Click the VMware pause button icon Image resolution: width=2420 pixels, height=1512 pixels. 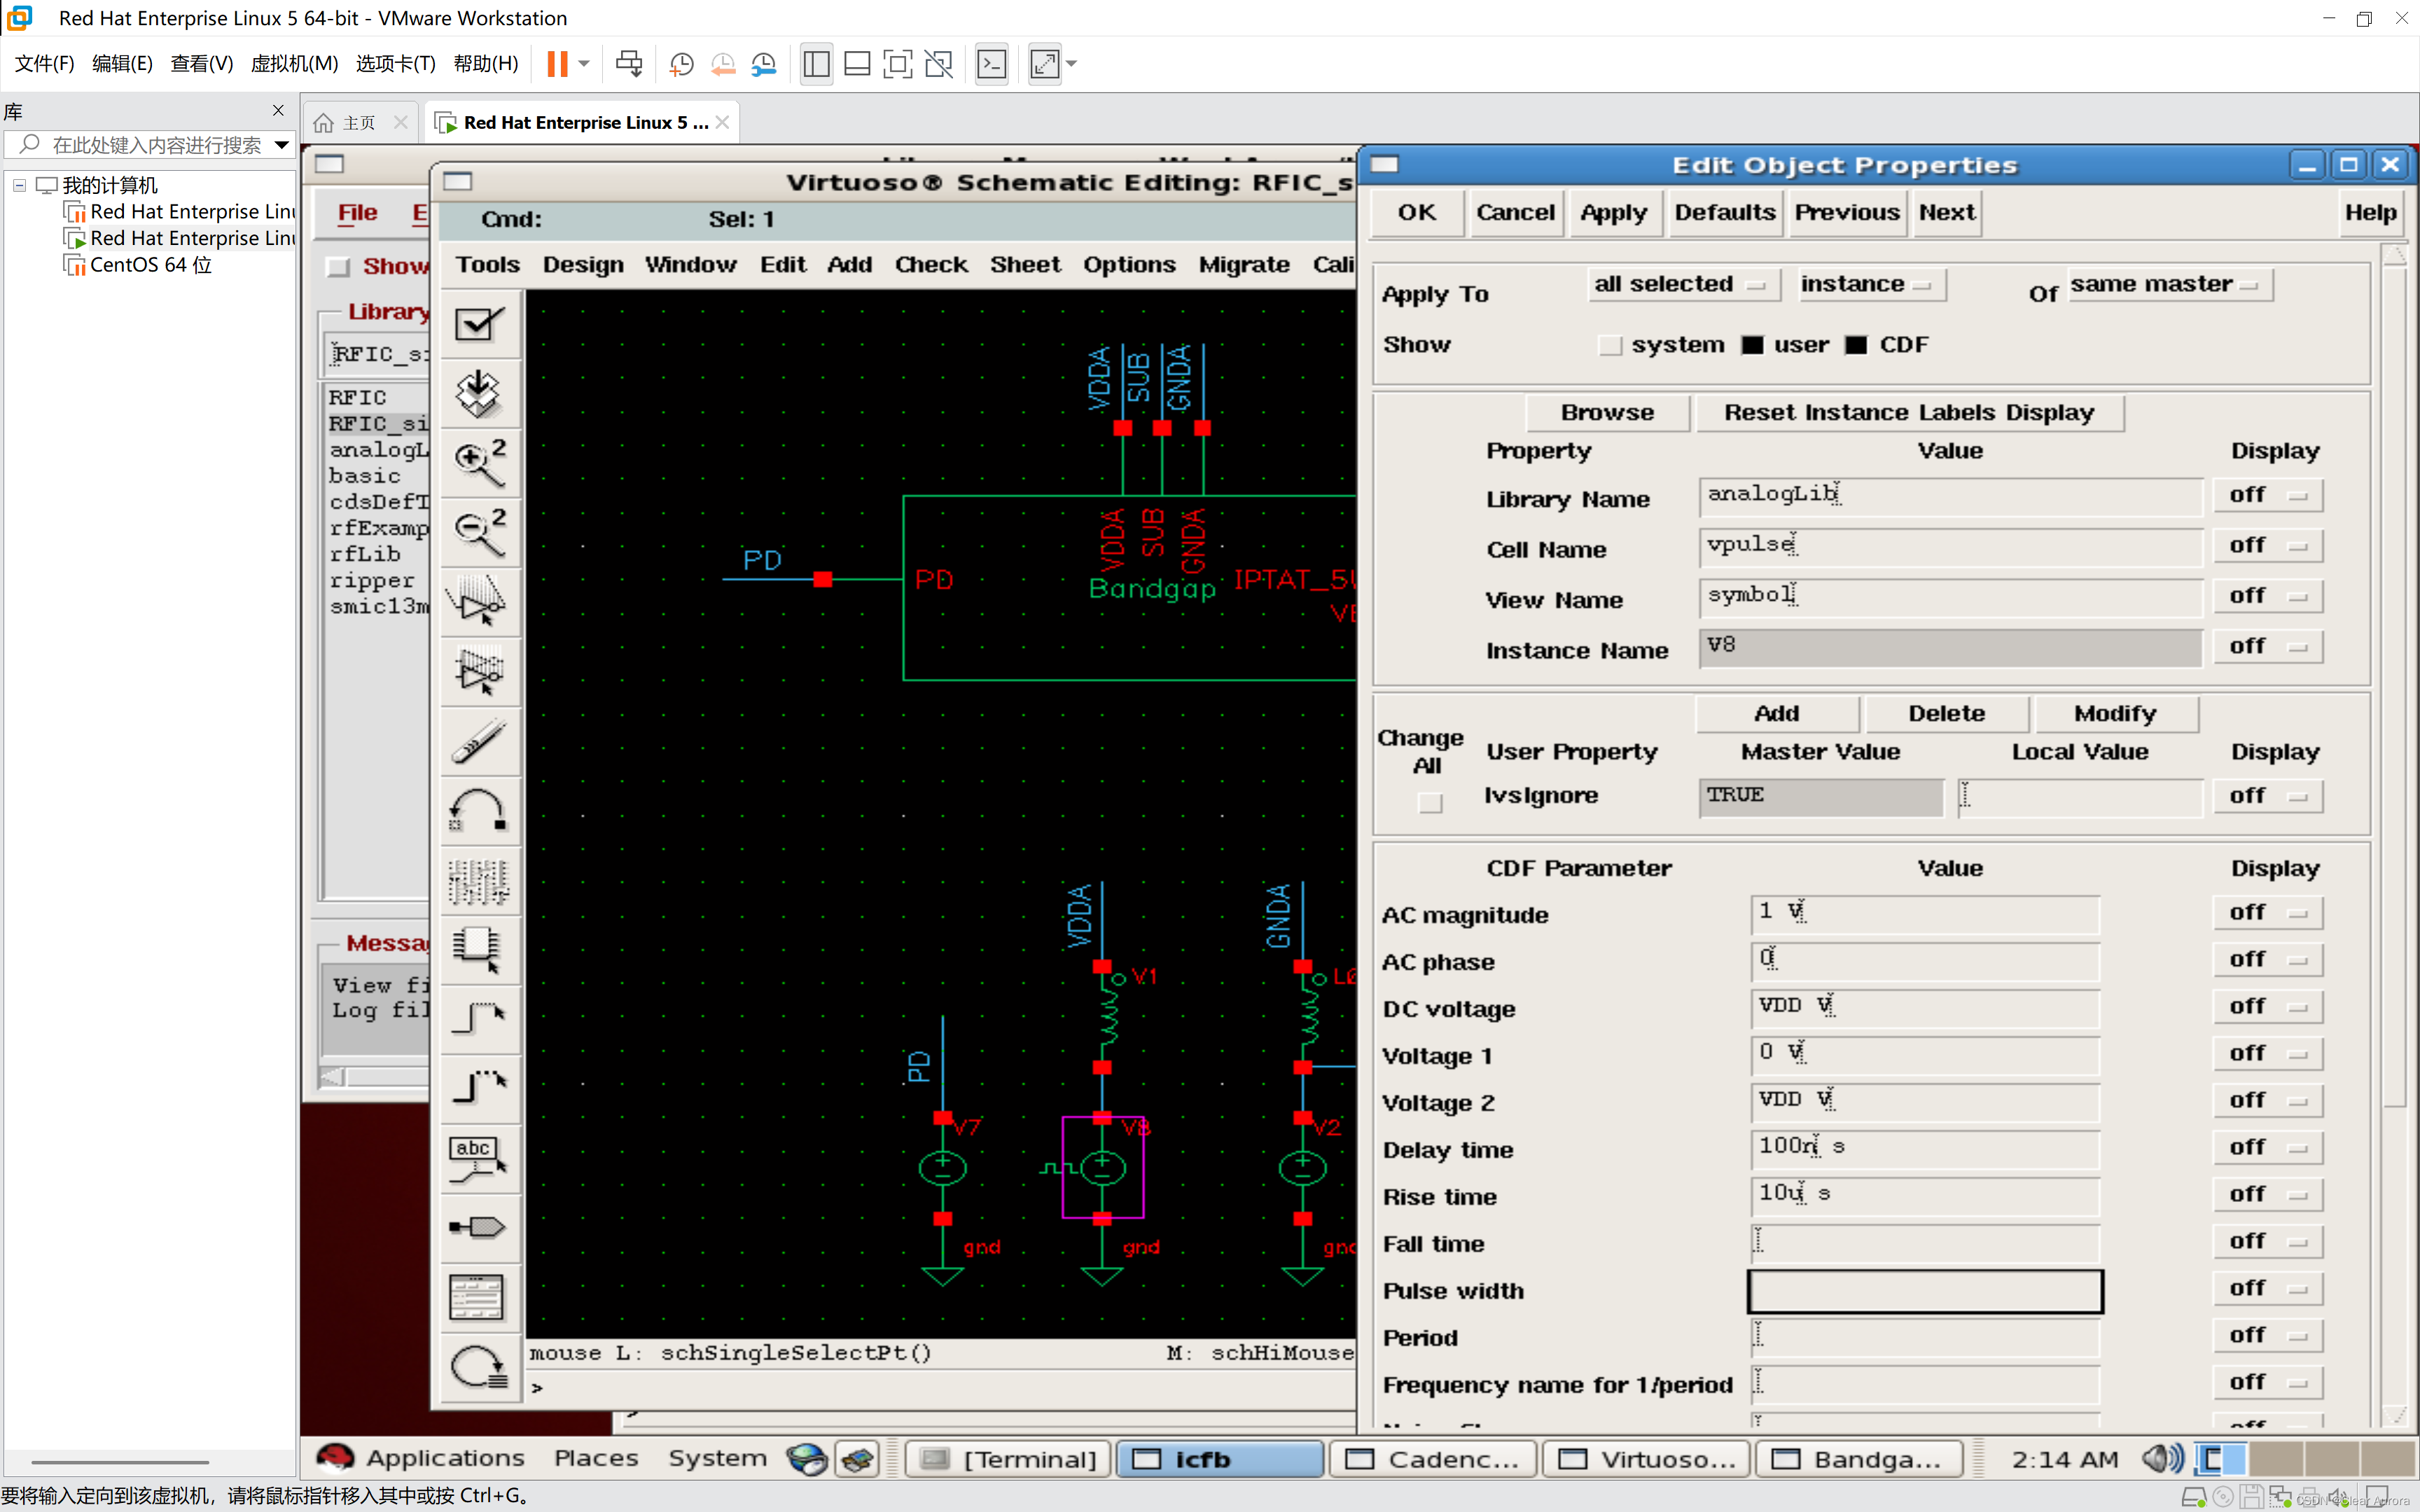(557, 64)
